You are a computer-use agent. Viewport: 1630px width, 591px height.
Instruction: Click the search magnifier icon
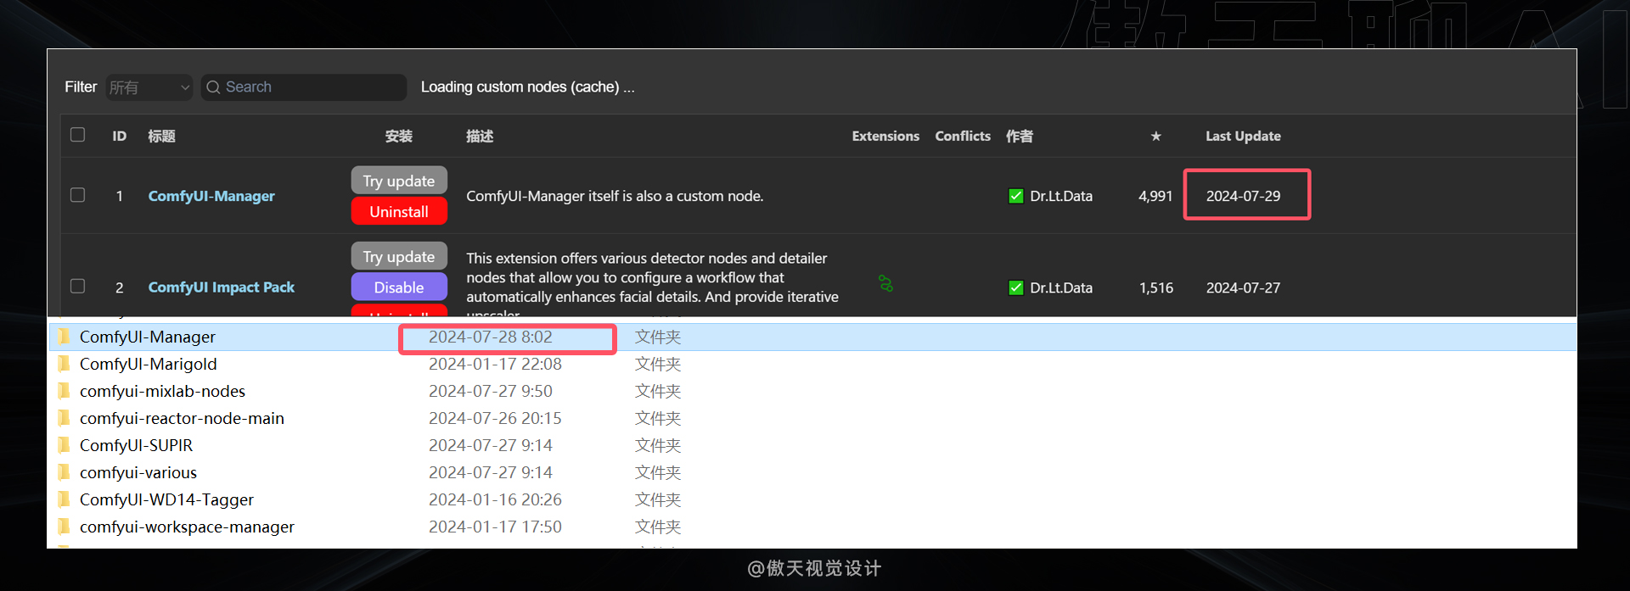213,87
